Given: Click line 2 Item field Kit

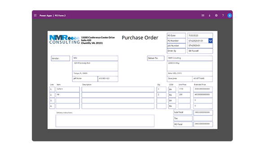Looking at the screenshot, I should click(x=68, y=95).
